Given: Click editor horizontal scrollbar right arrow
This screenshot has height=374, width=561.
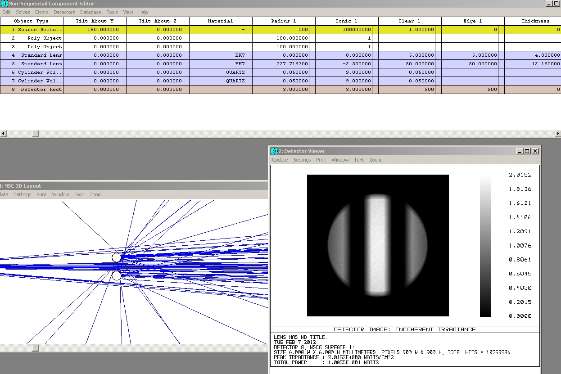Looking at the screenshot, I should (557, 134).
